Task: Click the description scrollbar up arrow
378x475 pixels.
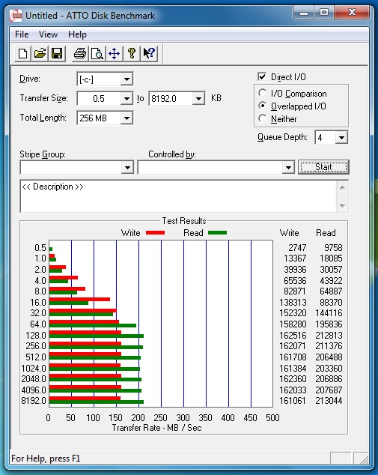Action: (x=342, y=187)
